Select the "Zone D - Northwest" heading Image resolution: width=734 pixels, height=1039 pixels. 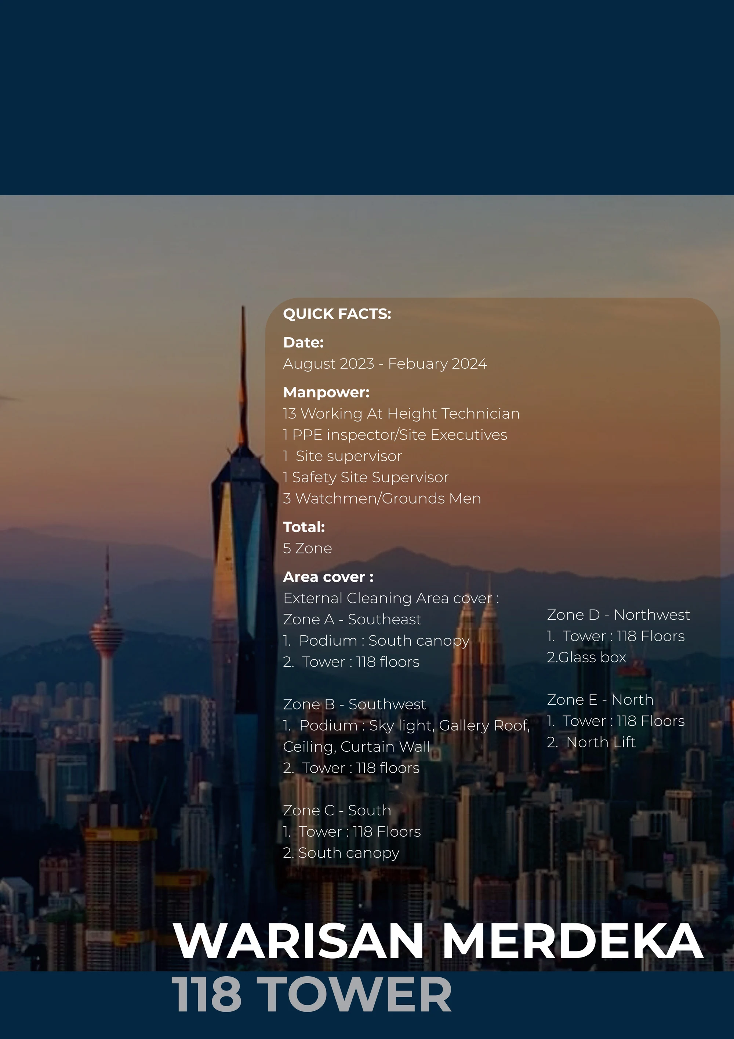click(x=619, y=615)
